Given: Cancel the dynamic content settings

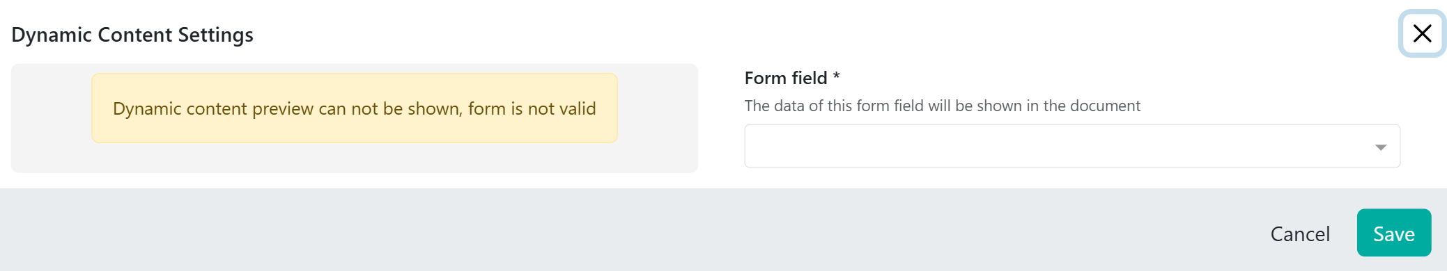Looking at the screenshot, I should coord(1300,233).
